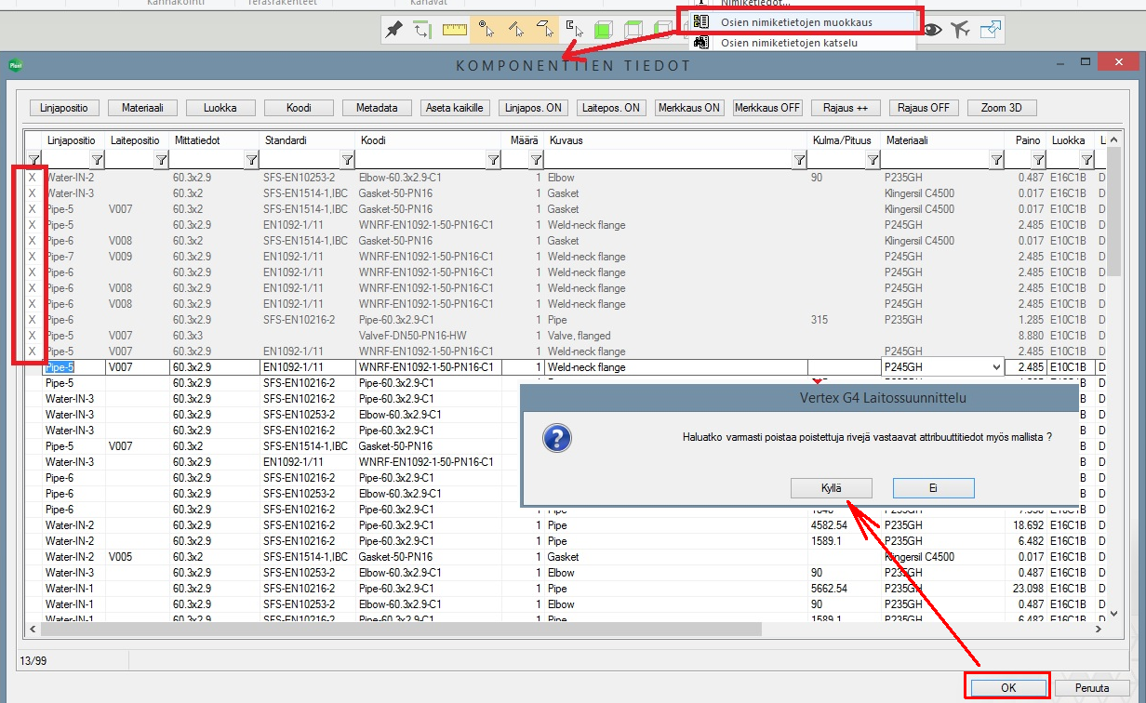Click Kyllä in the confirmation dialog

pyautogui.click(x=832, y=488)
